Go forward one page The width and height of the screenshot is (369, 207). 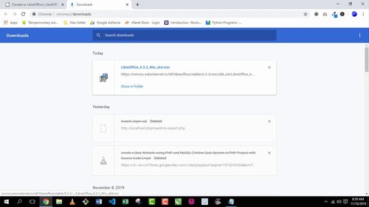click(14, 14)
